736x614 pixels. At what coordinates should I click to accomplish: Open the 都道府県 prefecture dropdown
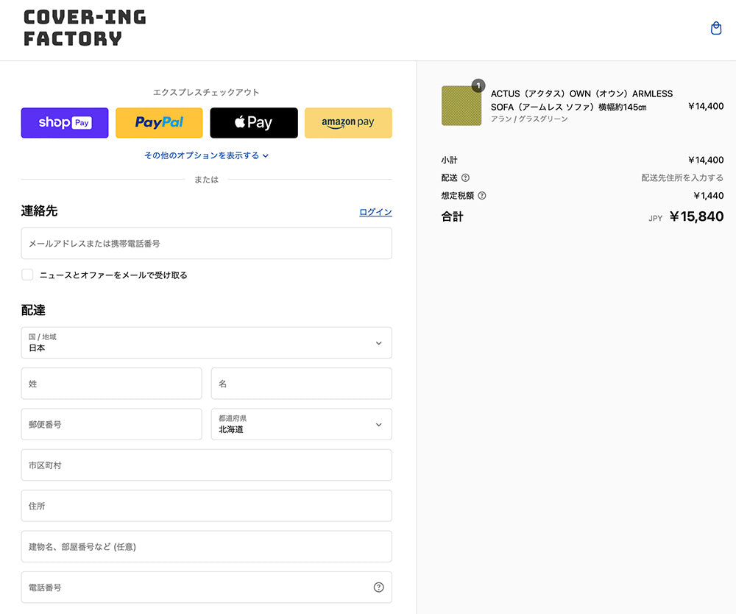click(x=301, y=425)
